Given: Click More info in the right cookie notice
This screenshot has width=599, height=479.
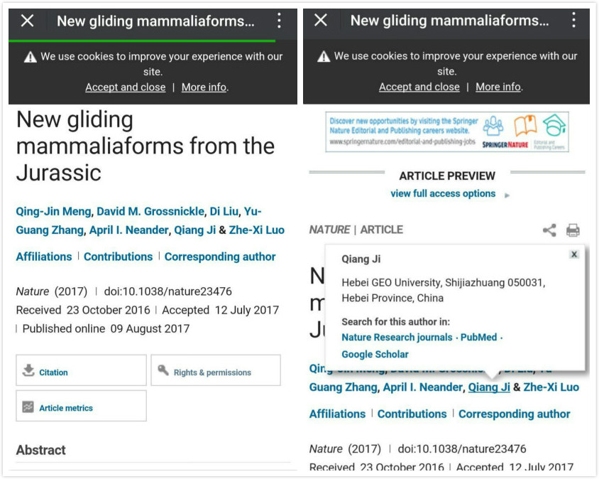Looking at the screenshot, I should click(498, 87).
